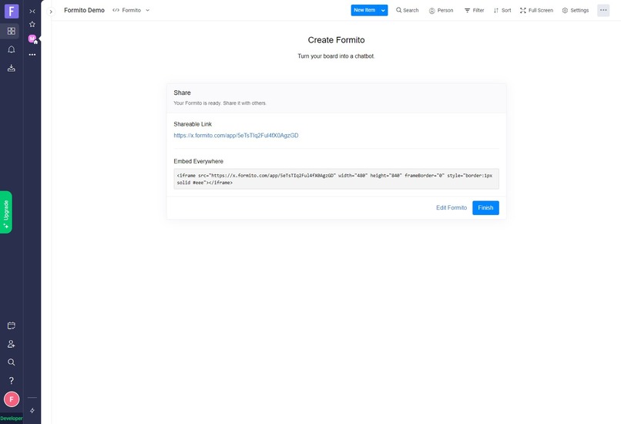Open the Formito view dropdown chevron
Viewport: 621px width, 424px height.
(148, 10)
